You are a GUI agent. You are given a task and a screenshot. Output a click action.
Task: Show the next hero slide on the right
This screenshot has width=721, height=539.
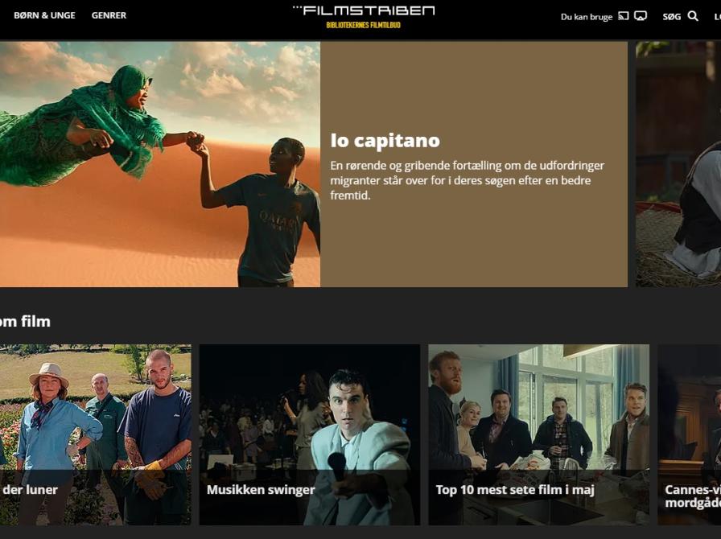(x=678, y=164)
